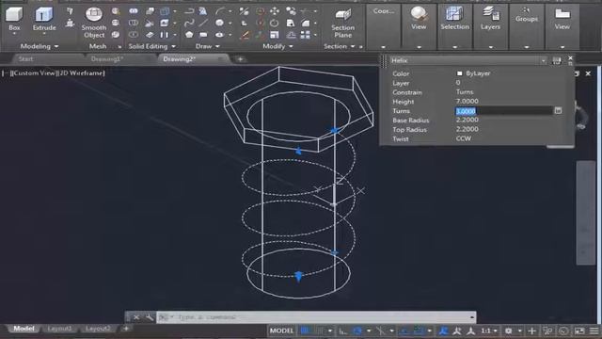Click the ByLayer color swatch
The width and height of the screenshot is (602, 339).
coord(460,73)
